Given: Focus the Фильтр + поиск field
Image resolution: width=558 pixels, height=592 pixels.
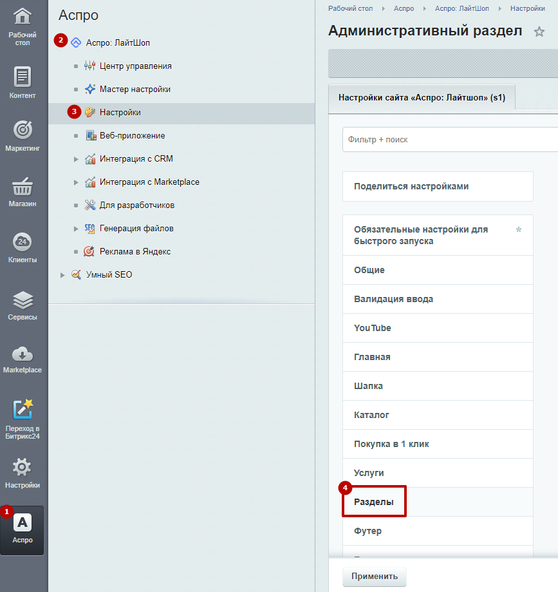Looking at the screenshot, I should (450, 140).
